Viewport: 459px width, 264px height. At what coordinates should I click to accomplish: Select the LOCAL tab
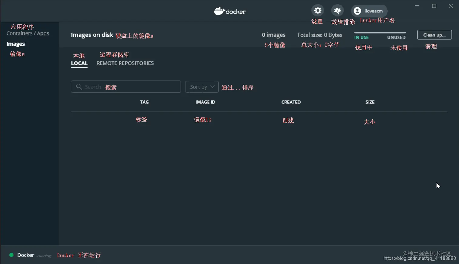(x=79, y=63)
